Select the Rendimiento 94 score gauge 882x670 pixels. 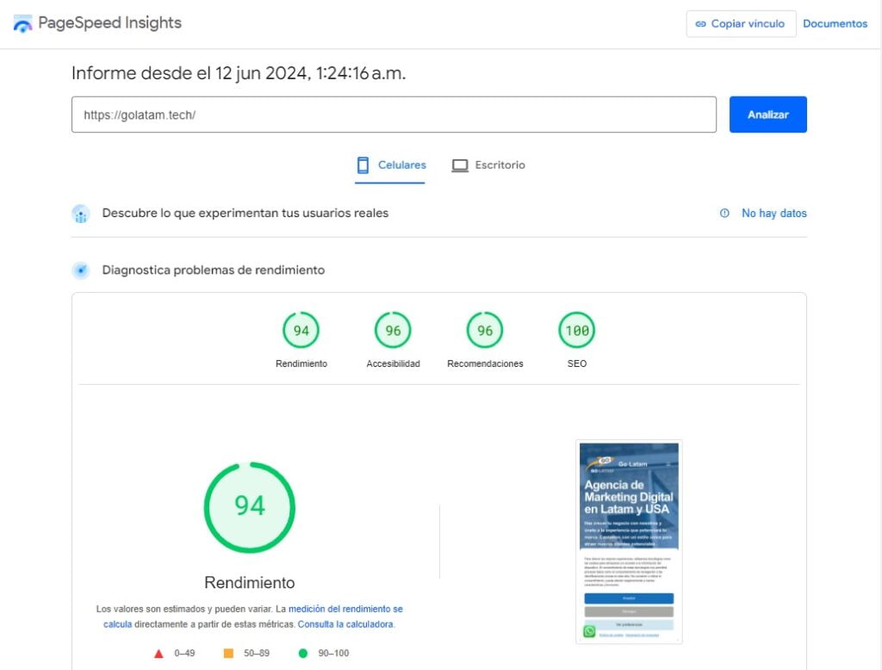tap(301, 331)
